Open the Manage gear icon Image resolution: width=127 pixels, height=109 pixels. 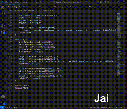point(3,103)
